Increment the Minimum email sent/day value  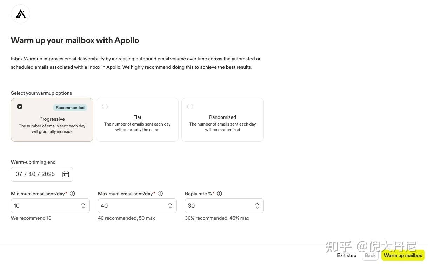tap(83, 204)
